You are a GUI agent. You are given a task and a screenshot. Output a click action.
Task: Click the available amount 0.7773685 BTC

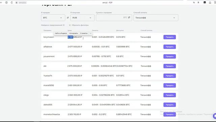pos(123,85)
